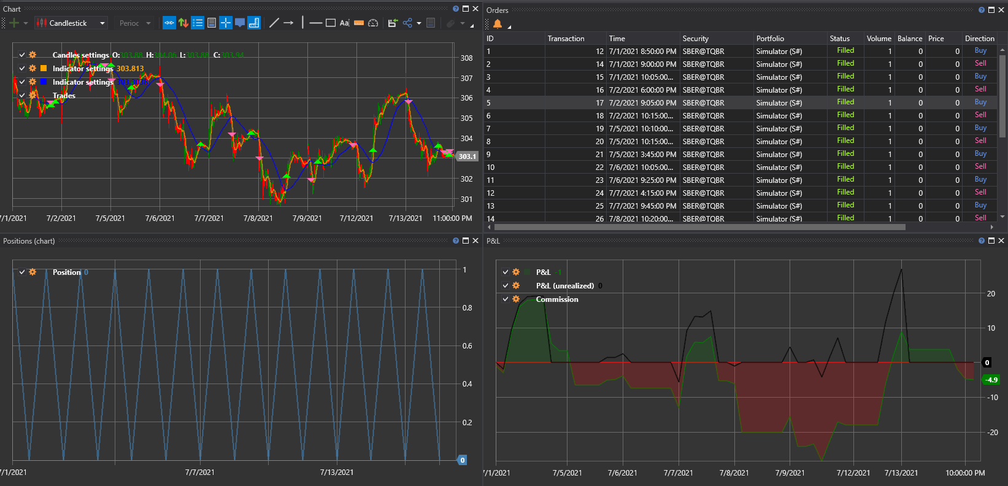Toggle the P&L (unrealized) checkbox
The width and height of the screenshot is (1008, 486).
click(x=506, y=285)
